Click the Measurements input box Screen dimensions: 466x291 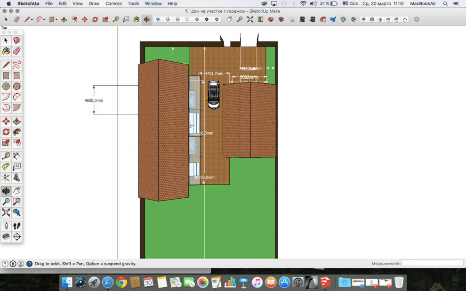click(432, 263)
